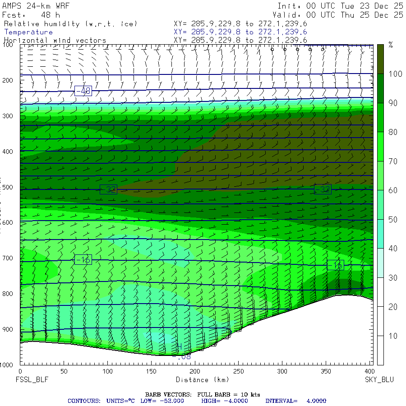Select the colorbar's 90 percent label

click(x=393, y=103)
